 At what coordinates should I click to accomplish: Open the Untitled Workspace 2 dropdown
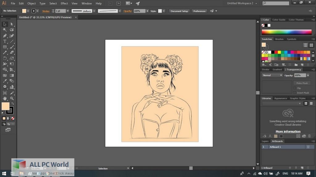click(x=242, y=3)
